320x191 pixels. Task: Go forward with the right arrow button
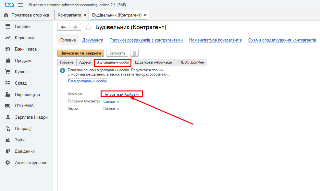tap(75, 27)
